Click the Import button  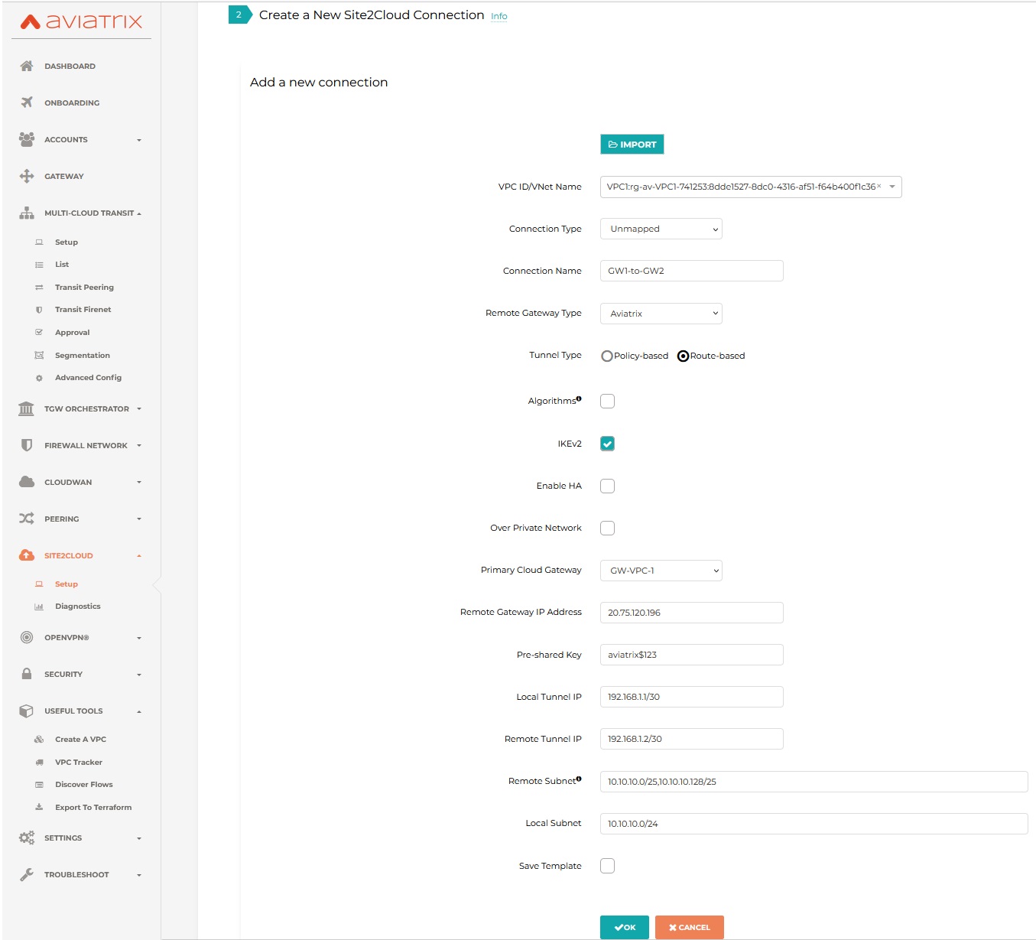632,145
